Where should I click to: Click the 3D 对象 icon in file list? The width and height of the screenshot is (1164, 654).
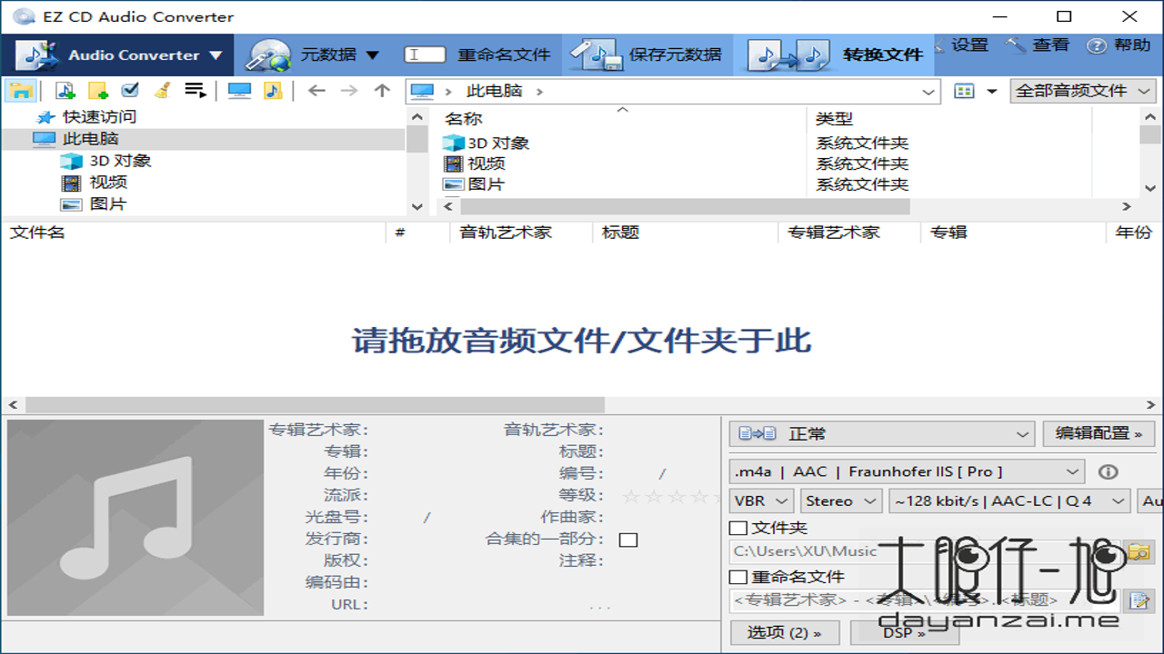pos(453,143)
